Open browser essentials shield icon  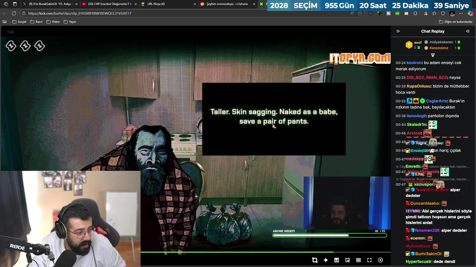click(x=443, y=13)
